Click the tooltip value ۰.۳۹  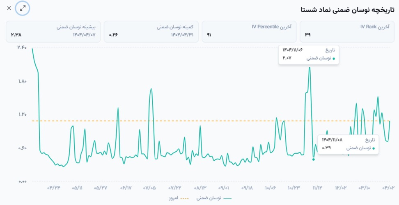tap(326, 148)
